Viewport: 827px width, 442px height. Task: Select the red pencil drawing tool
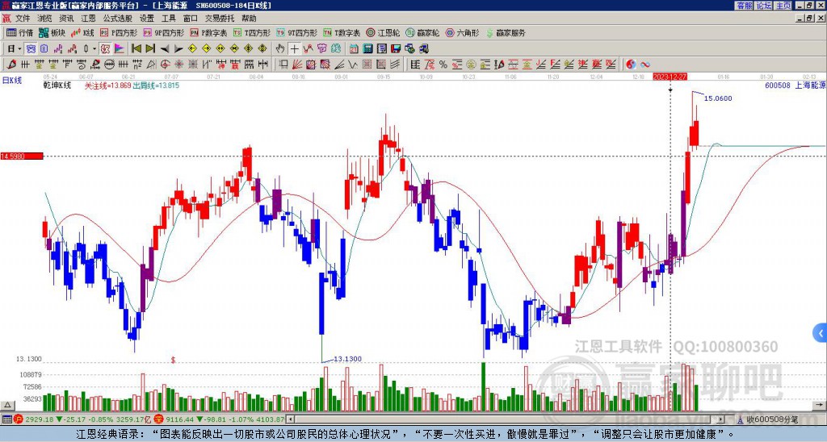click(11, 65)
